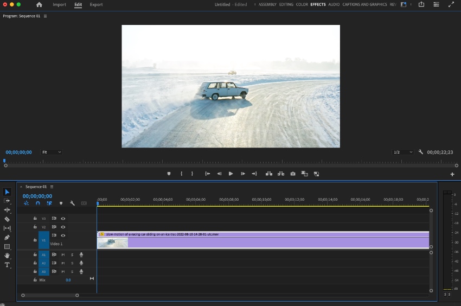This screenshot has height=306, width=461.
Task: Switch to the Color workspace
Action: click(x=302, y=5)
